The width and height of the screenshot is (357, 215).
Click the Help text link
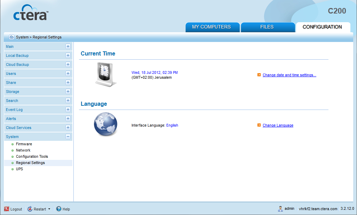(66, 209)
